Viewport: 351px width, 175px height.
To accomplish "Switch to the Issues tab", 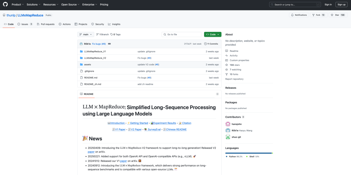I will (x=25, y=24).
